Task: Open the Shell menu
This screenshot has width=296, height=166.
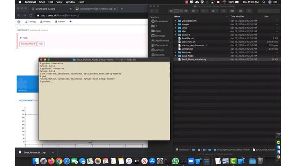Action: click(x=42, y=2)
